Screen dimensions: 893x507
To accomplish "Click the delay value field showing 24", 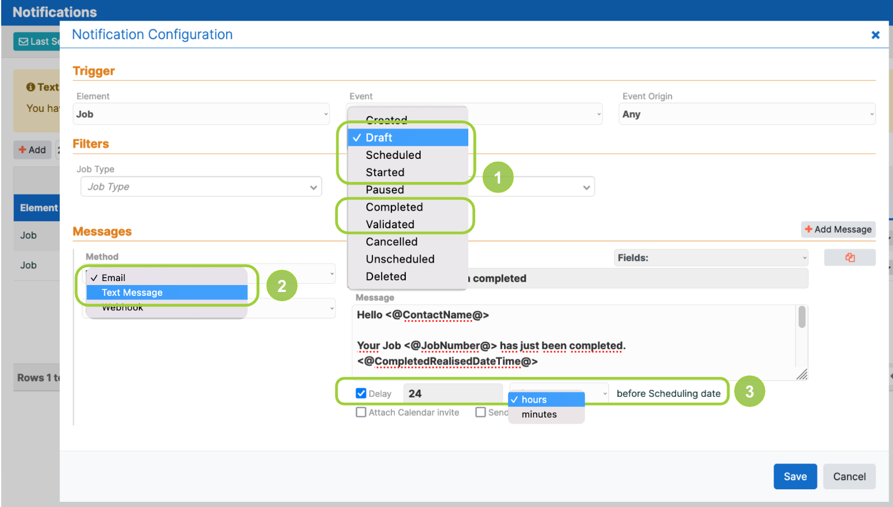I will [x=453, y=393].
